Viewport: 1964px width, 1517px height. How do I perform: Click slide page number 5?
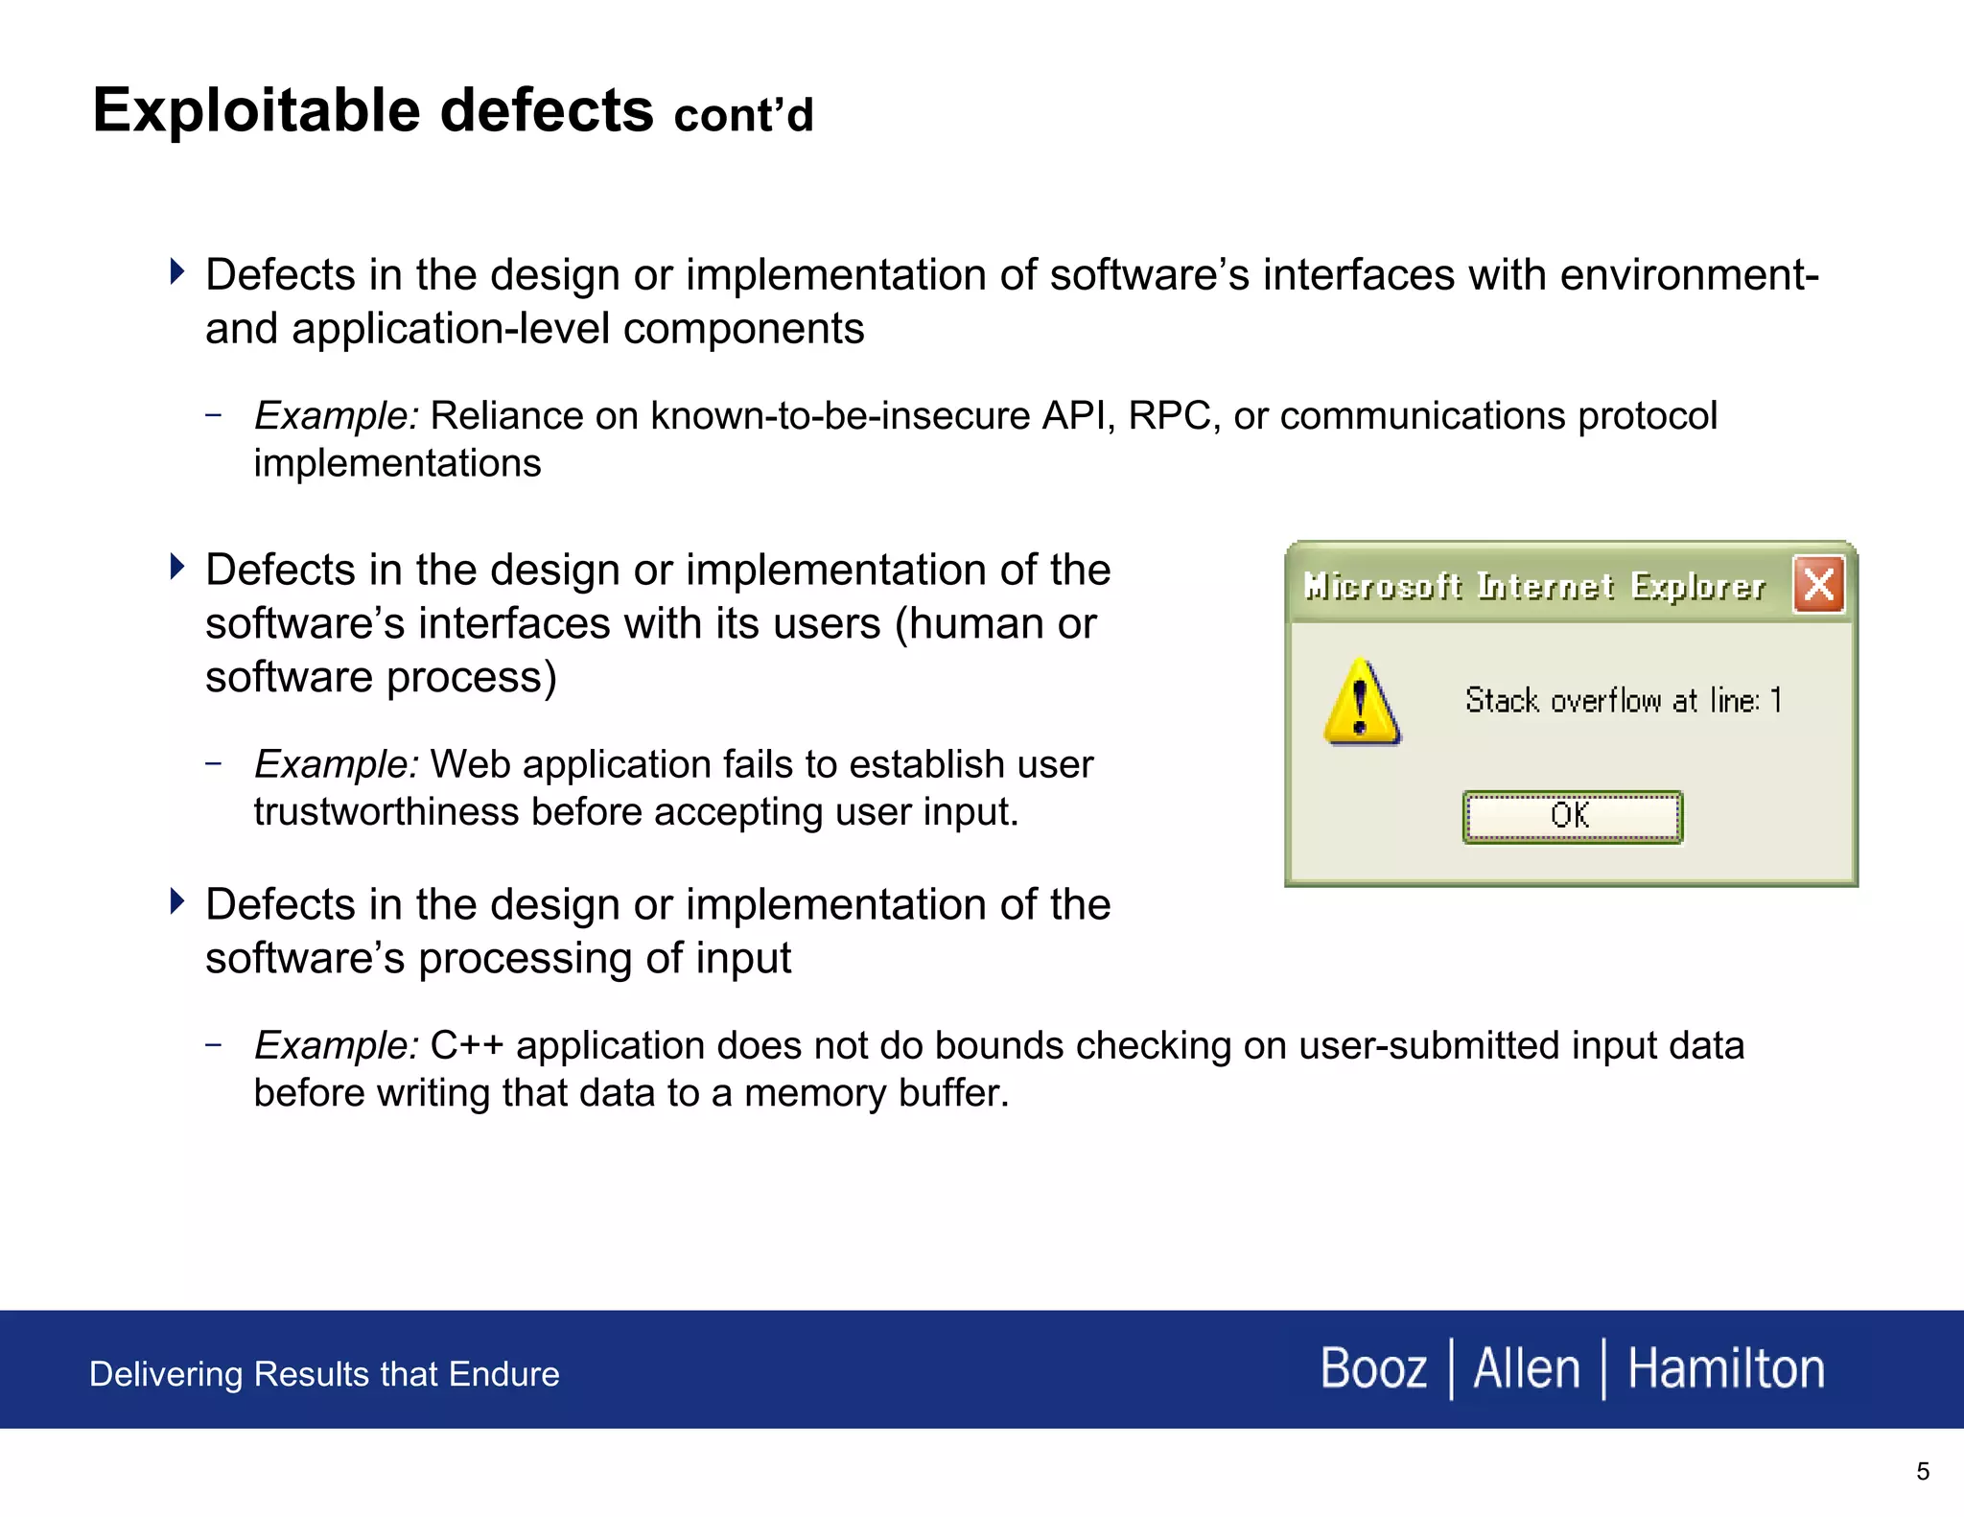pyautogui.click(x=1923, y=1471)
